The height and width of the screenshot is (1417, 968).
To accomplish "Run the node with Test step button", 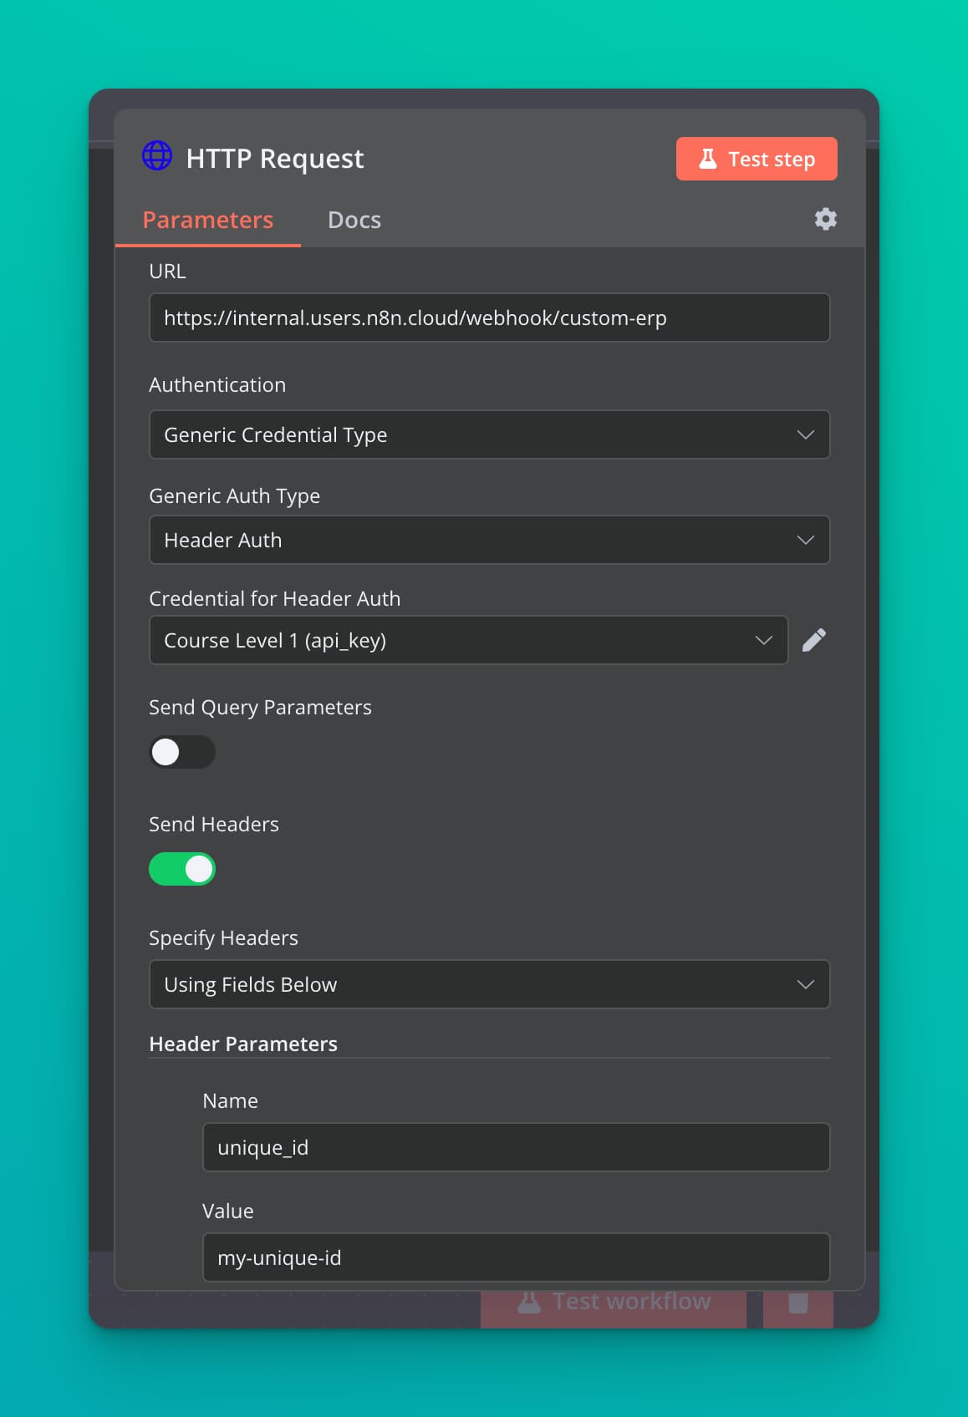I will 757,159.
